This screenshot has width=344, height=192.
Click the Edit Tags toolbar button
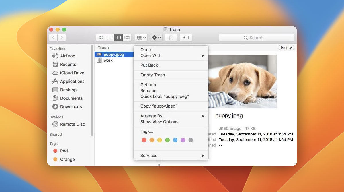186,38
